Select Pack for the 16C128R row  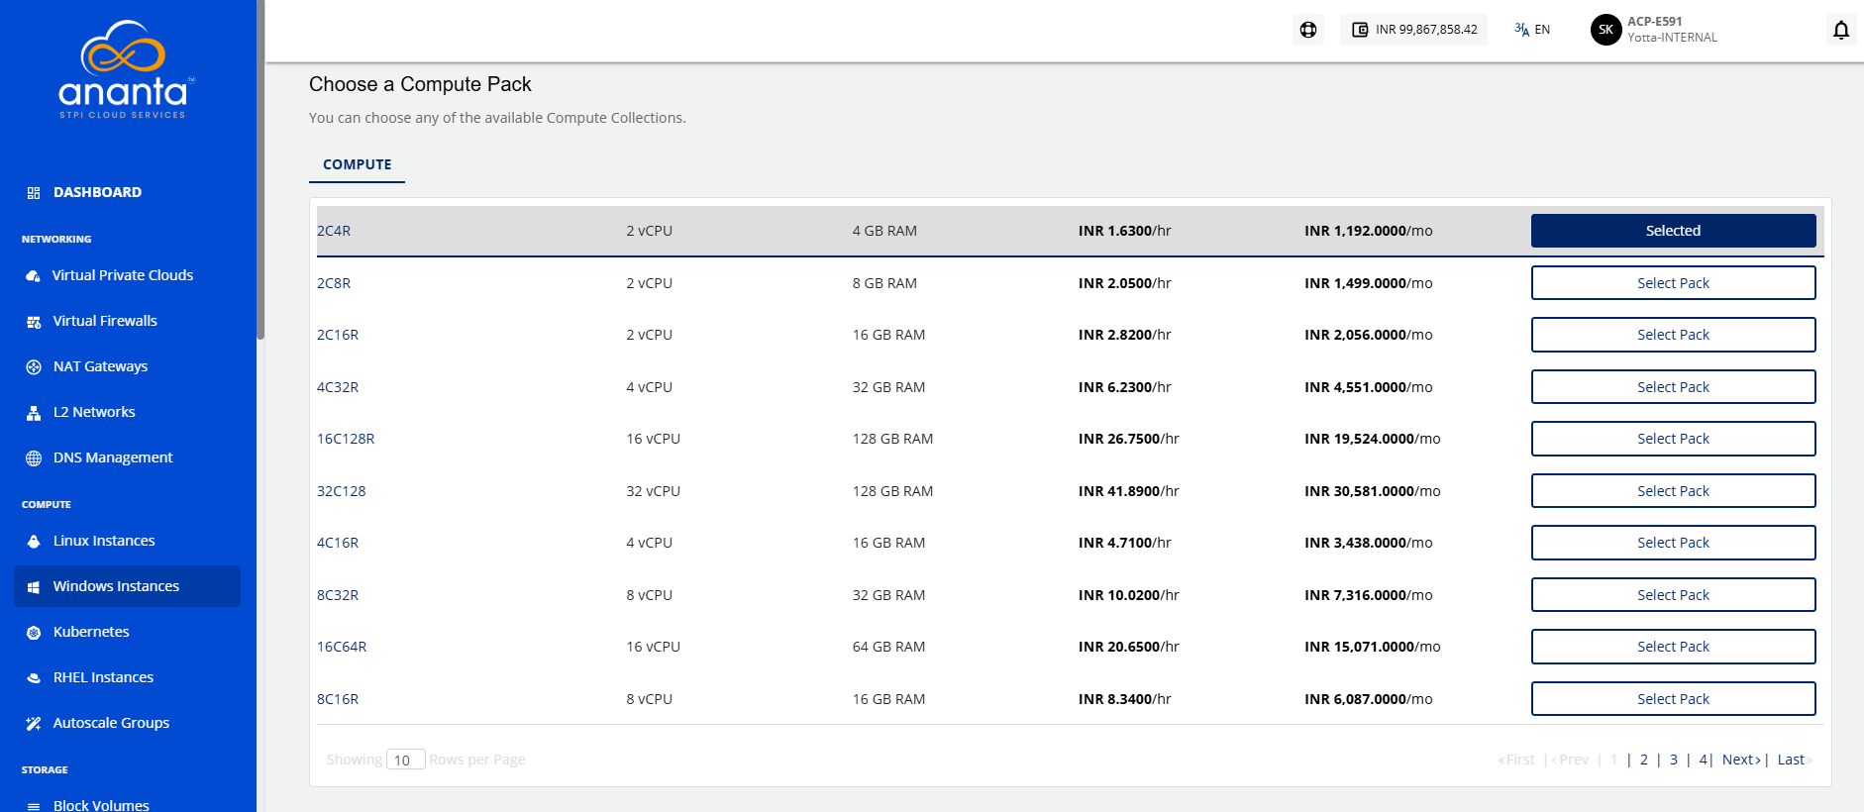(1673, 439)
